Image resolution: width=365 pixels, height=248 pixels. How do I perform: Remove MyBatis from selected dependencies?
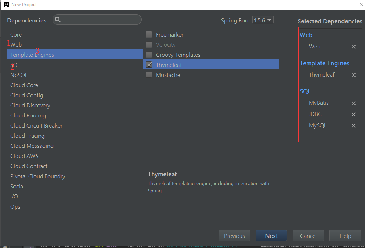click(353, 103)
